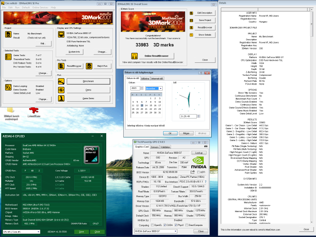The height and width of the screenshot is (237, 316).
Task: Open the Online Services menu
Action: 40,8
